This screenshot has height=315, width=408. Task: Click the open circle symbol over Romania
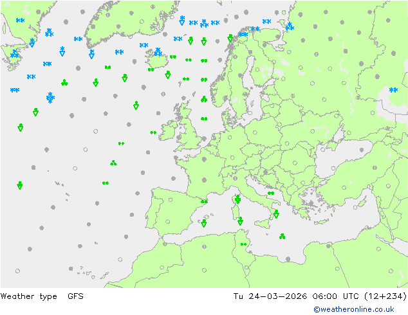(x=295, y=163)
